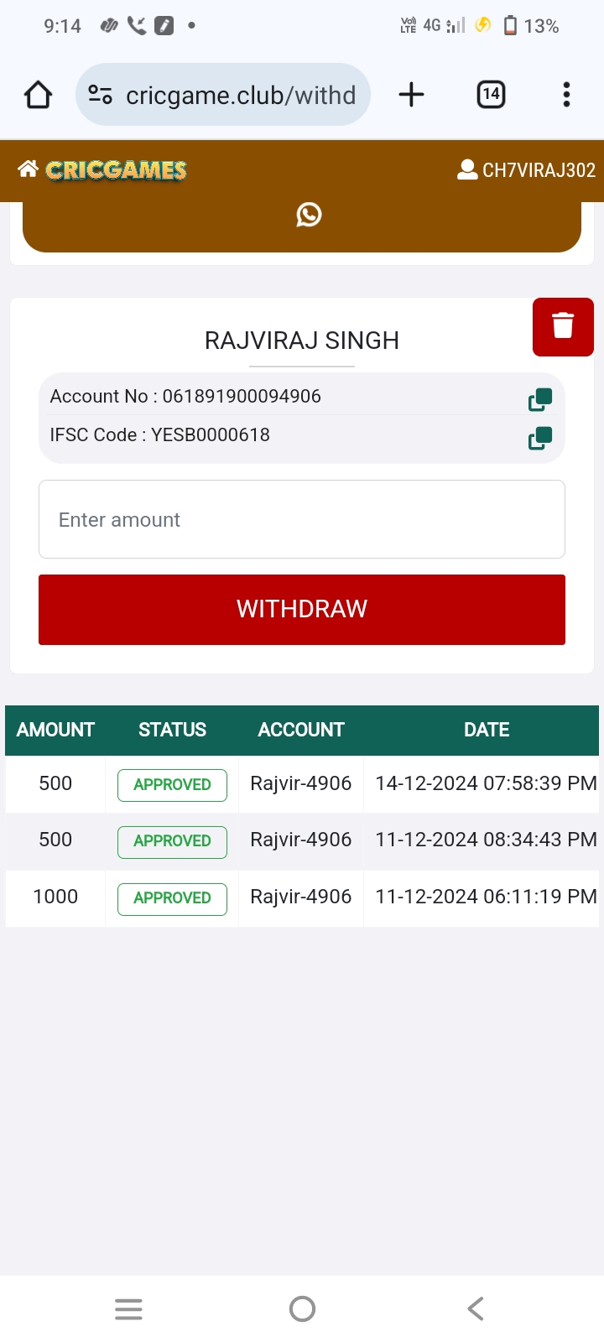Tap APPROVED status for 1000 withdrawal
The width and height of the screenshot is (604, 1342).
172,898
